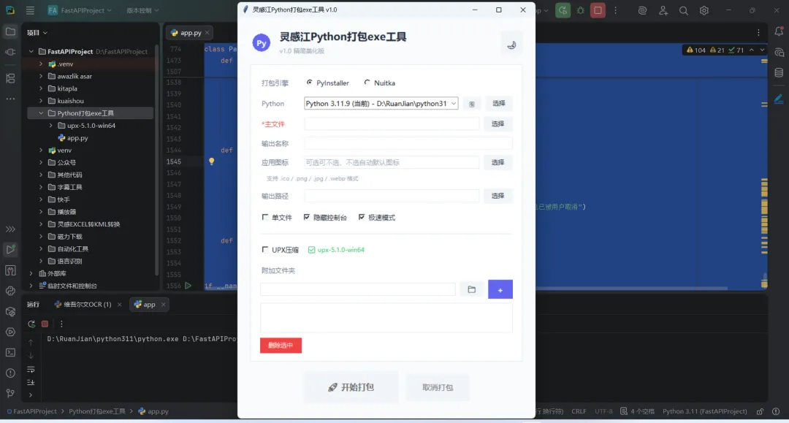The width and height of the screenshot is (789, 423).
Task: Uncheck the 极速模式 checkbox
Action: (x=362, y=217)
